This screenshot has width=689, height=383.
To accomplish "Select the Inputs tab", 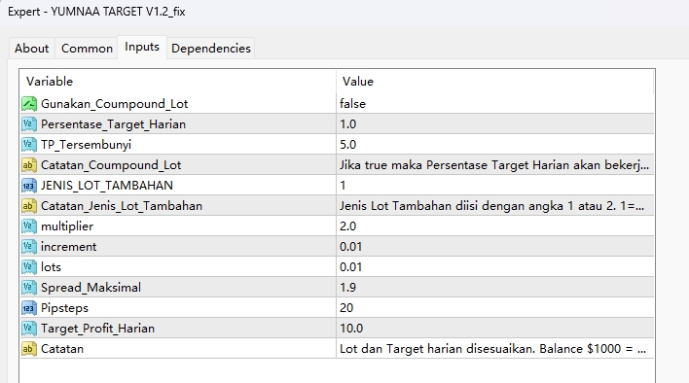I will (141, 47).
